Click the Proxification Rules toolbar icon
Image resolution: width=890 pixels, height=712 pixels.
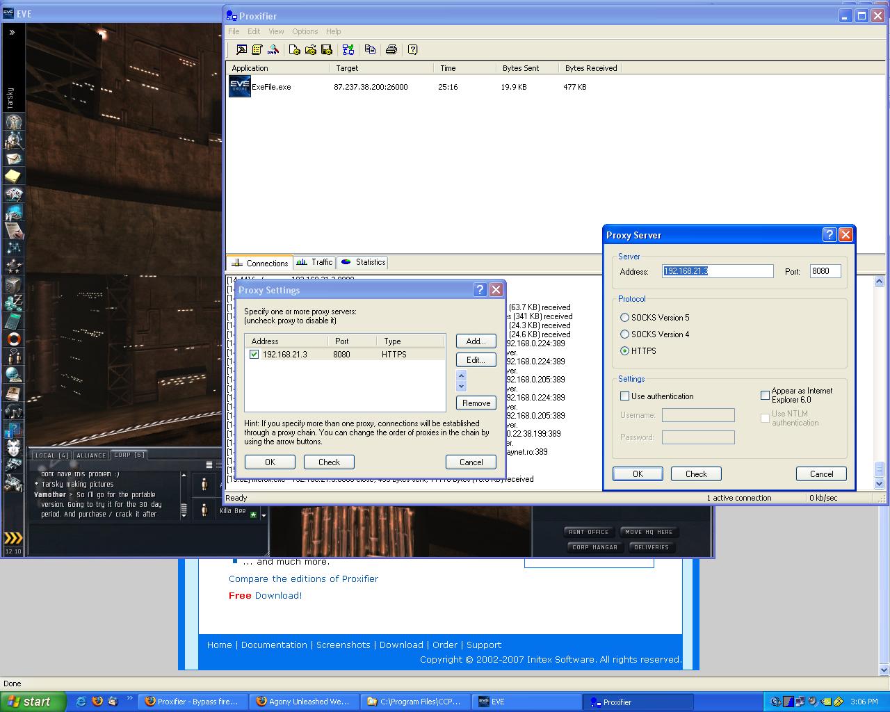point(257,49)
